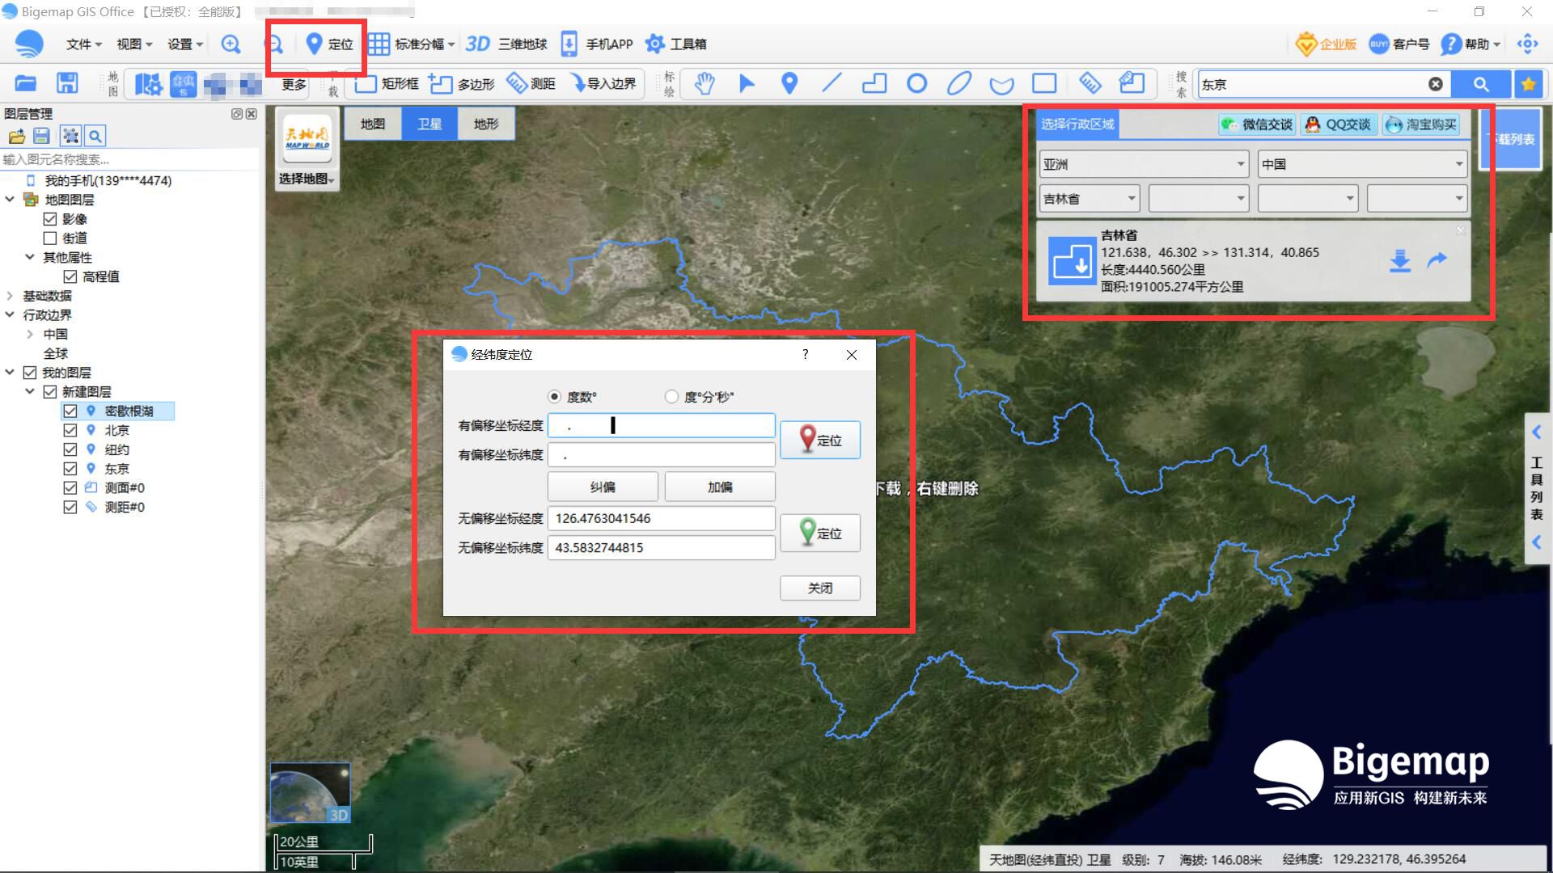1553x873 pixels.
Task: Open the 吉林省 province dropdown
Action: point(1090,199)
